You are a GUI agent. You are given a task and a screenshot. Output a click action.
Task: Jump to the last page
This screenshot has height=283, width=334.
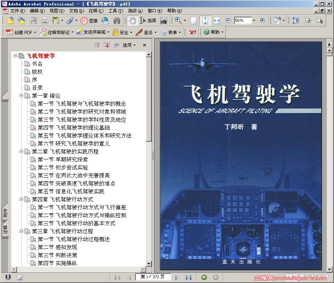point(188,277)
